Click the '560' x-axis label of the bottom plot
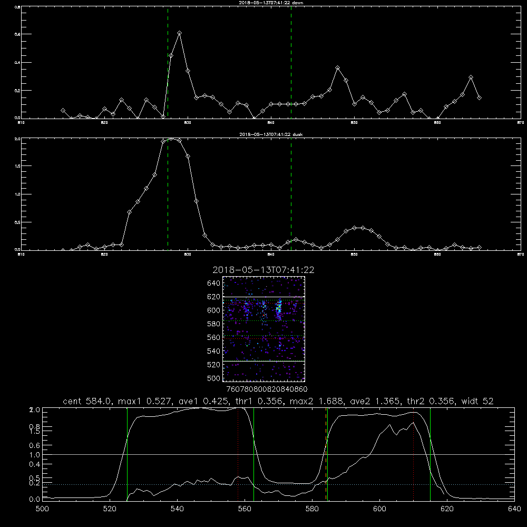 coord(245,509)
